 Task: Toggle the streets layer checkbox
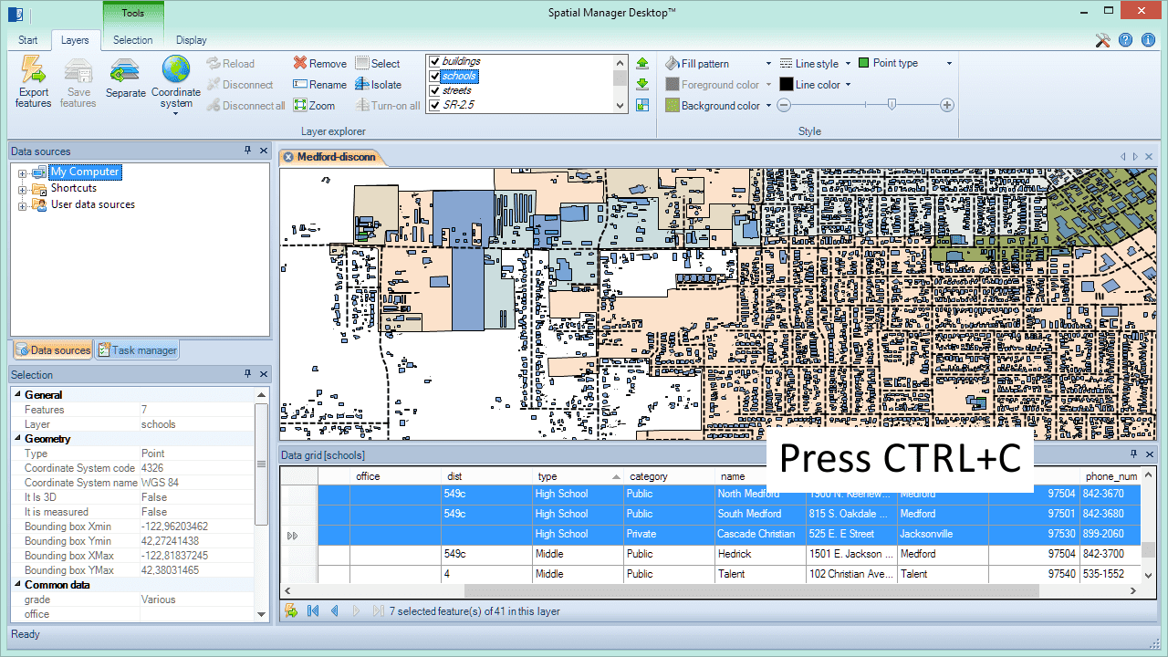(x=435, y=91)
